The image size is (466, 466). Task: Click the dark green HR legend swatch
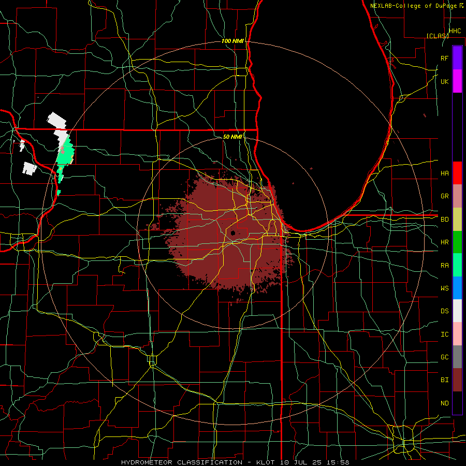point(457,242)
